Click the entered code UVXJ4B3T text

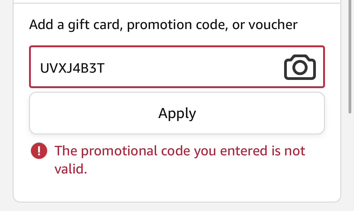pyautogui.click(x=72, y=68)
